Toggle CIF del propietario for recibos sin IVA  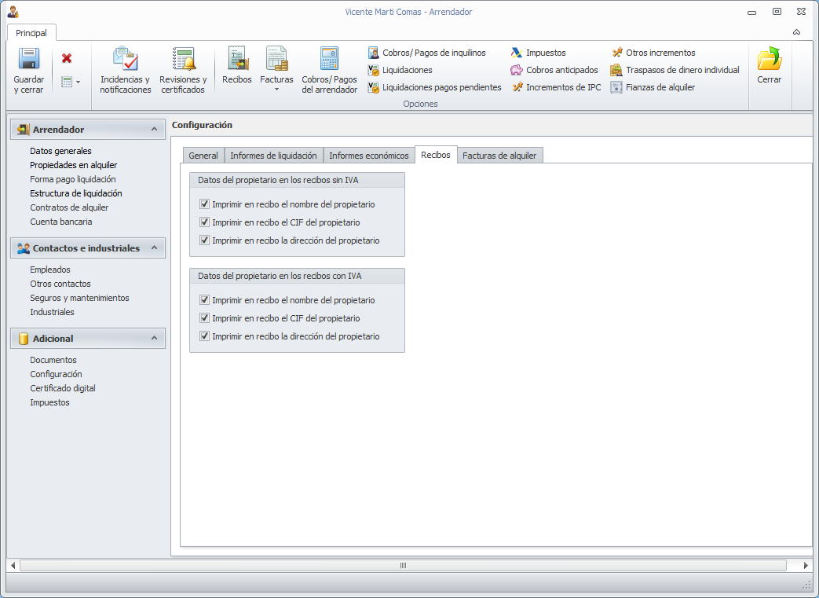pyautogui.click(x=204, y=222)
